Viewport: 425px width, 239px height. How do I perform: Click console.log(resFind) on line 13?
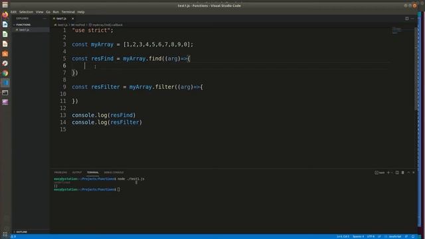[104, 115]
